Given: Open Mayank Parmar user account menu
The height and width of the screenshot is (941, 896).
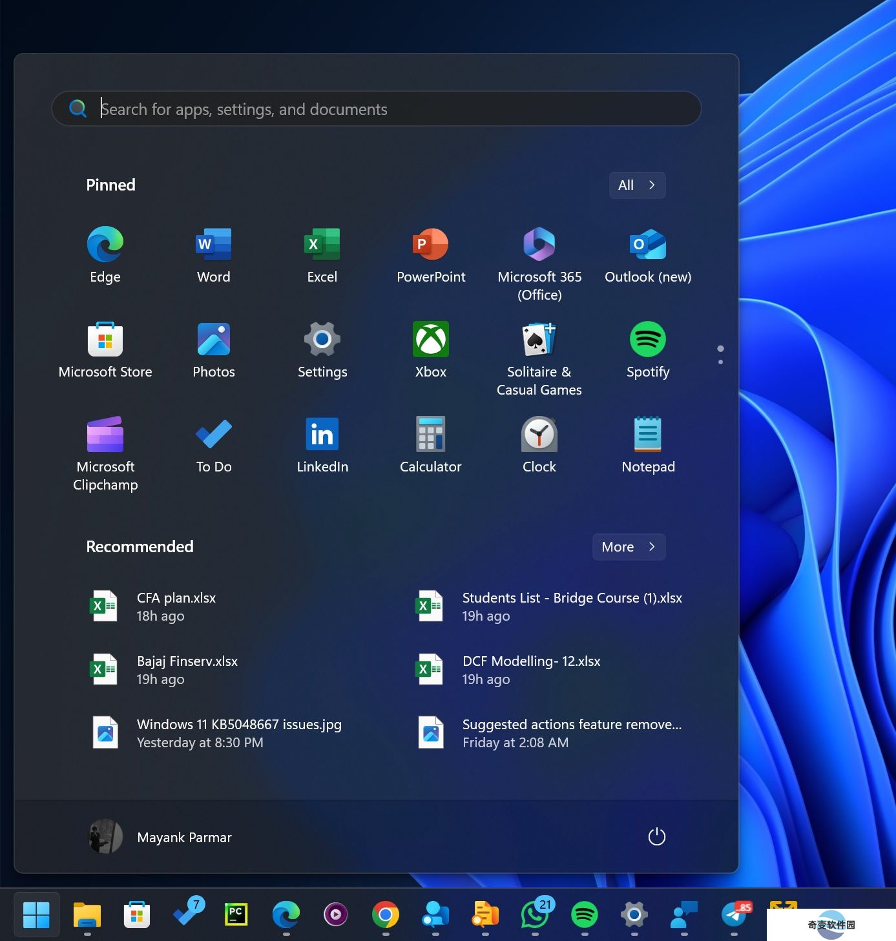Looking at the screenshot, I should point(160,837).
